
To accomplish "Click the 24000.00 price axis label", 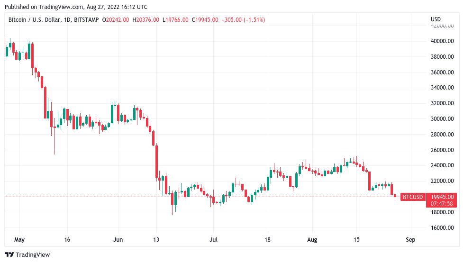I will 442,165.
